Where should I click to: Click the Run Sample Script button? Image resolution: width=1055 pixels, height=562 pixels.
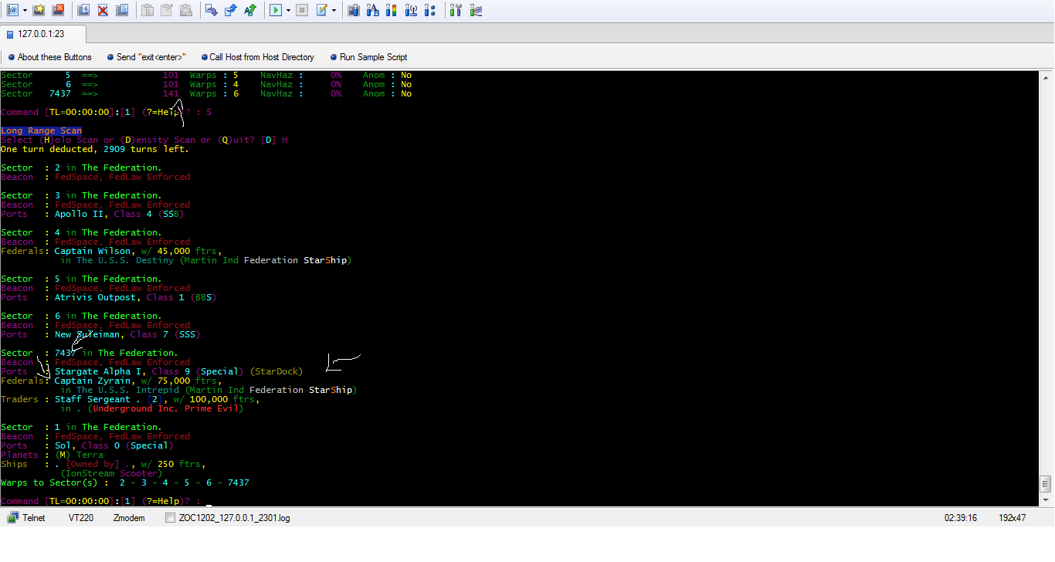click(368, 57)
